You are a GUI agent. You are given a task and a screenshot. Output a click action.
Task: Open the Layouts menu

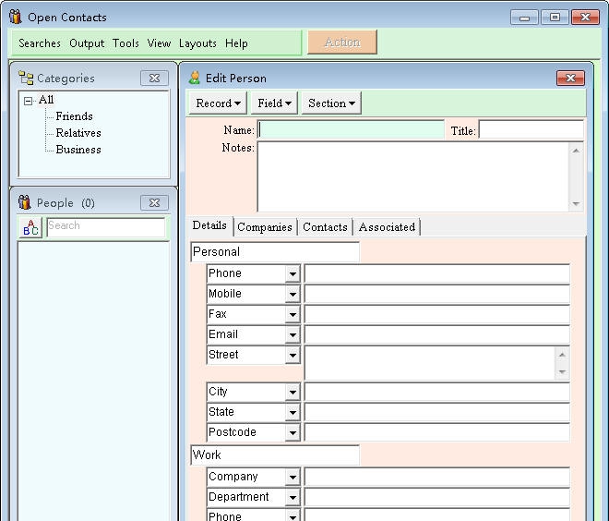(197, 43)
